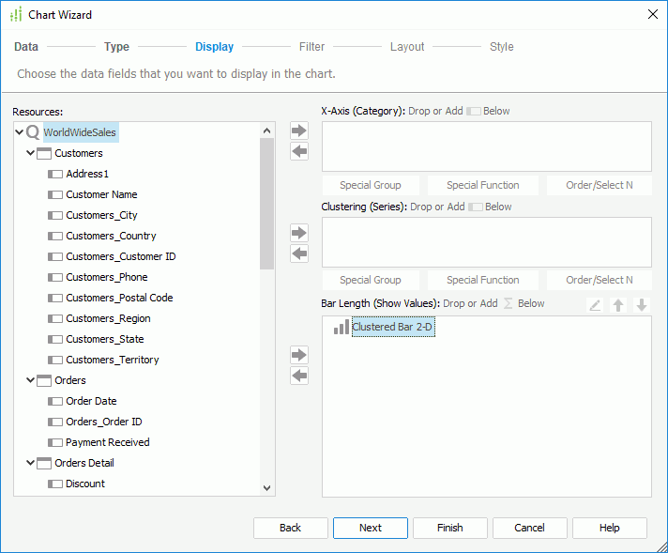Click Finish to complete the chart
This screenshot has width=668, height=553.
pos(450,528)
